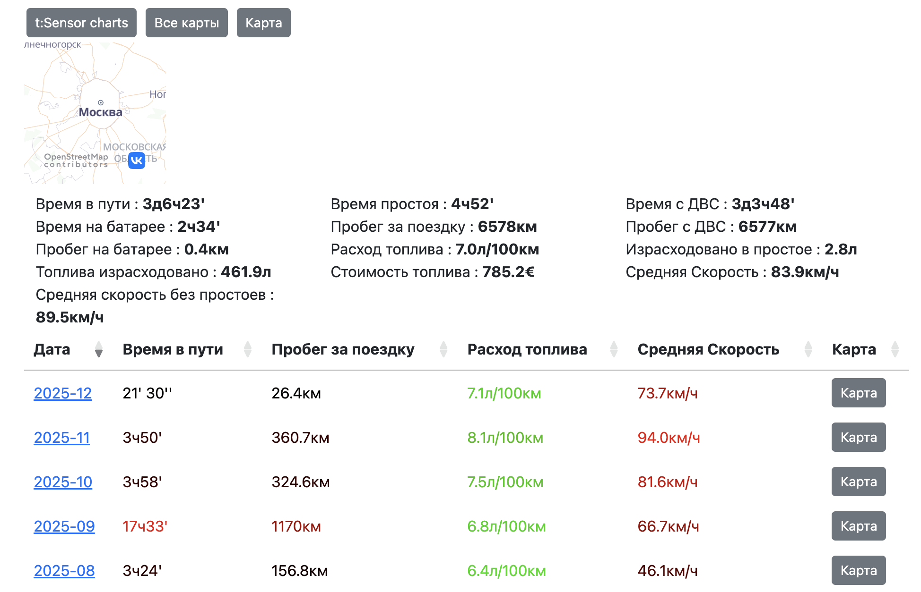Click the Все карты button
921x592 pixels.
click(x=186, y=22)
